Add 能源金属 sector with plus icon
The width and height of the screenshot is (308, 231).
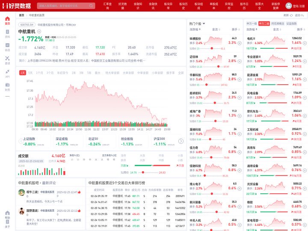point(305,80)
